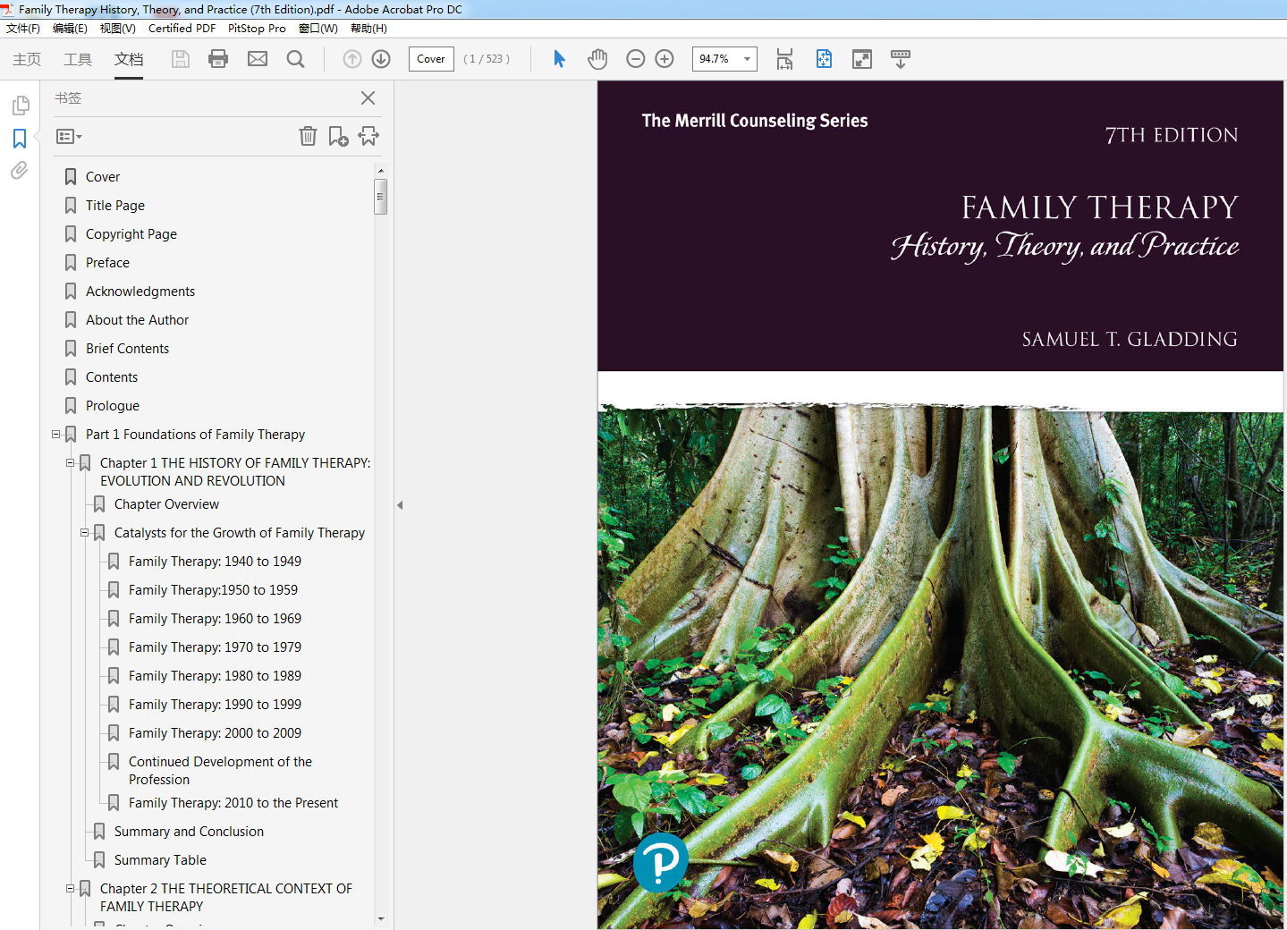
Task: Click the Print icon in toolbar
Action: pyautogui.click(x=218, y=59)
